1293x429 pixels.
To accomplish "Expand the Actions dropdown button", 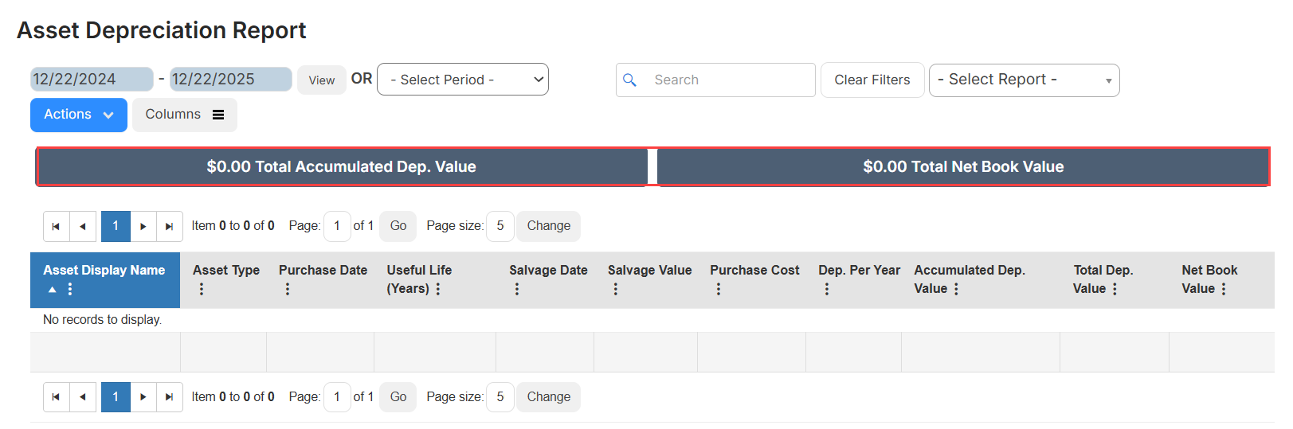I will point(79,115).
